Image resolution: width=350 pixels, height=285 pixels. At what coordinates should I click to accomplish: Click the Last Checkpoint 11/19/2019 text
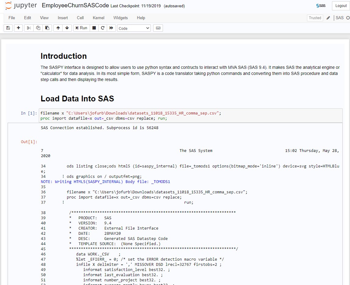135,6
